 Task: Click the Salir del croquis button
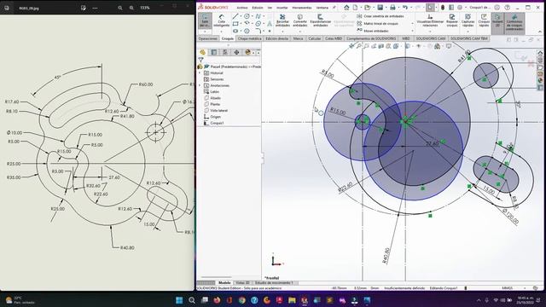coord(205,20)
